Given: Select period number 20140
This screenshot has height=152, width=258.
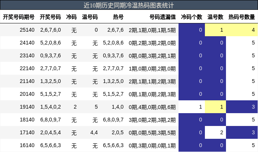Looking at the screenshot, I should (27, 94).
